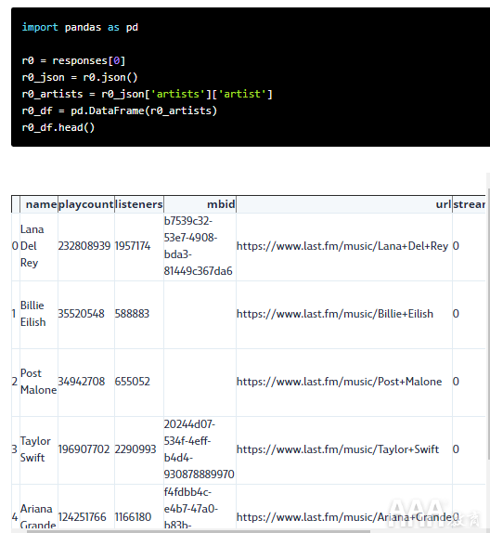Screen dimensions: 490x533
Task: Select the 'Lana Del Rey' name cell
Action: (39, 246)
